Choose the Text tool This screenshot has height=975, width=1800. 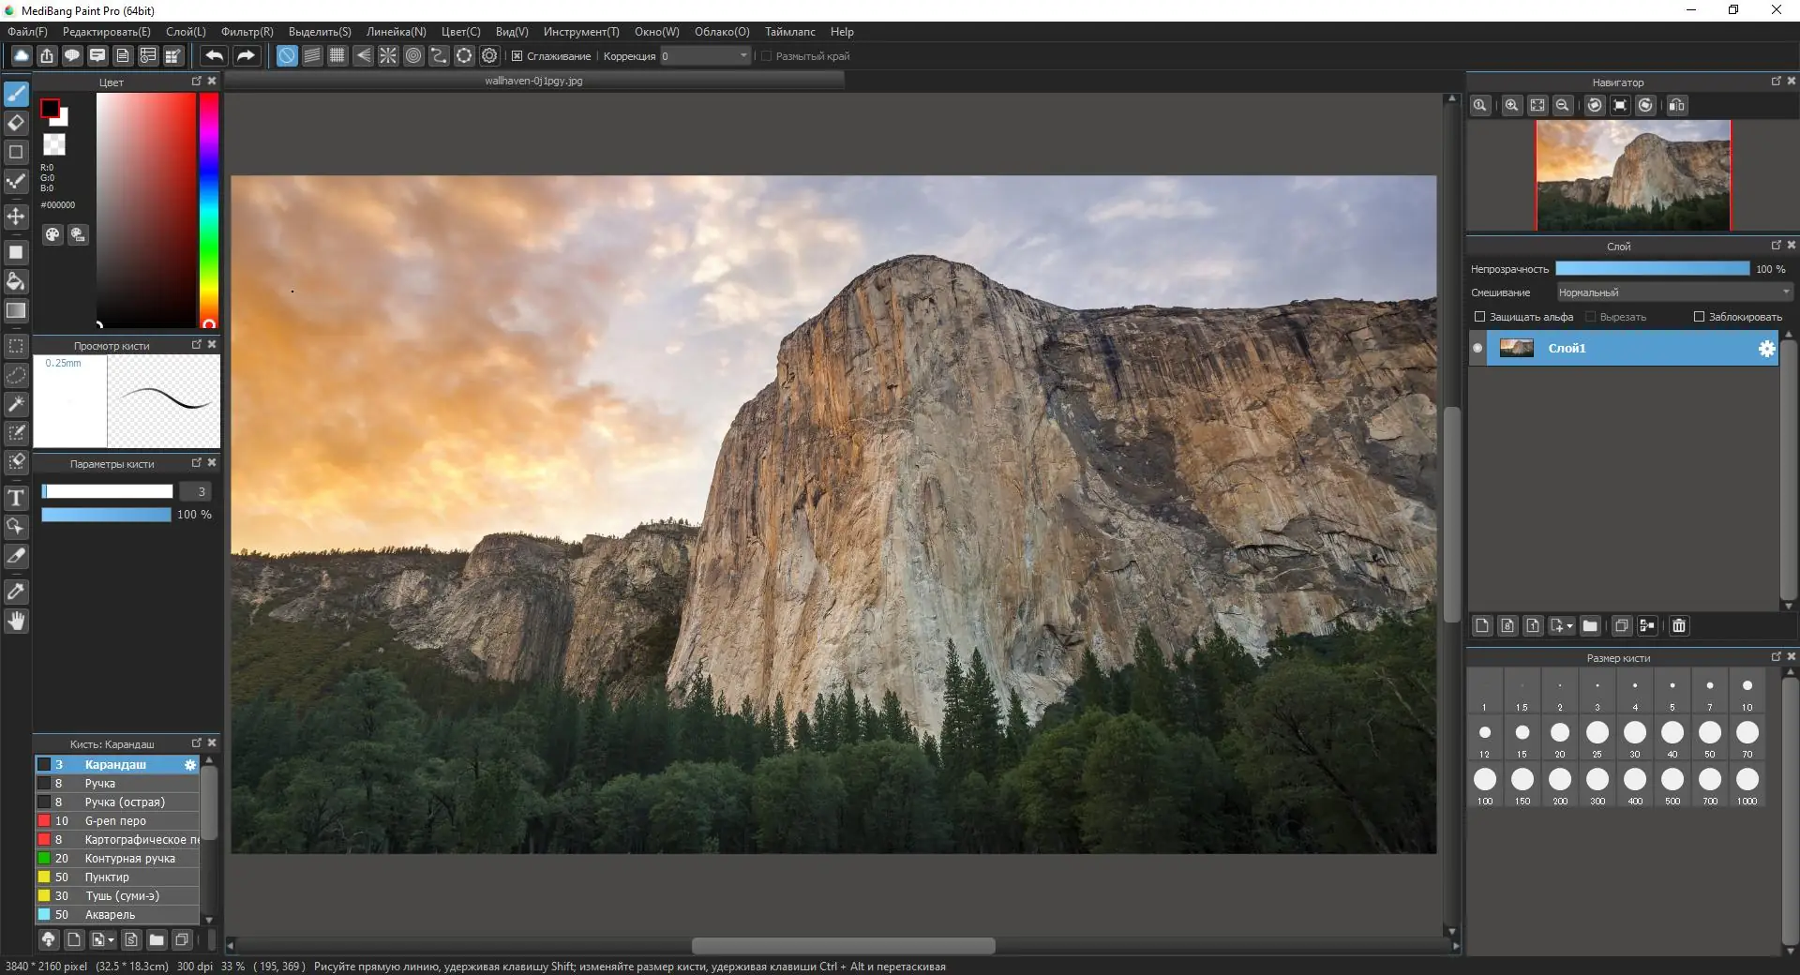(x=16, y=498)
